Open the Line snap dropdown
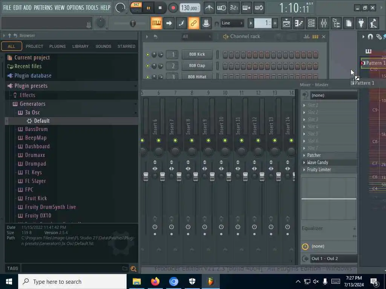 tap(232, 23)
